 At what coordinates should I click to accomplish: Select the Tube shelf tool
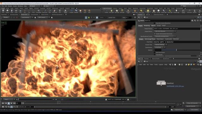pos(12,11)
